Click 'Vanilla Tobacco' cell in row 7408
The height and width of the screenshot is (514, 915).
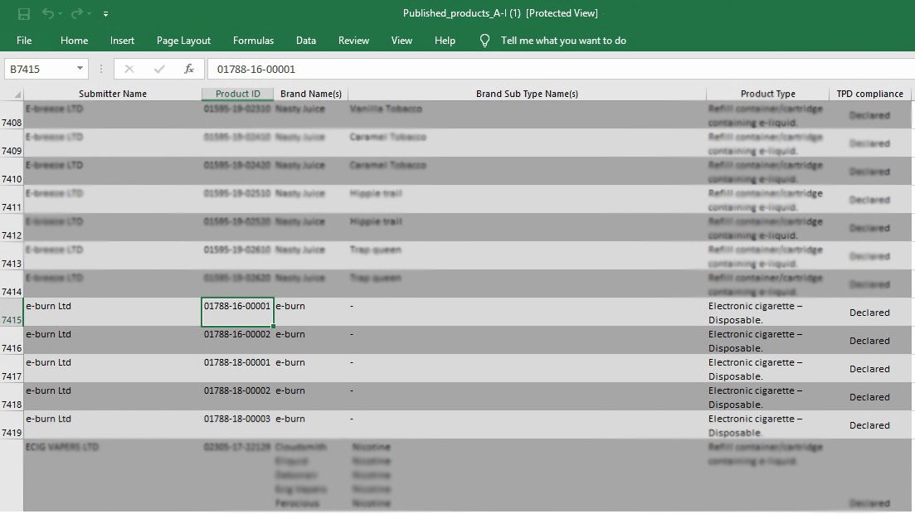pos(527,115)
